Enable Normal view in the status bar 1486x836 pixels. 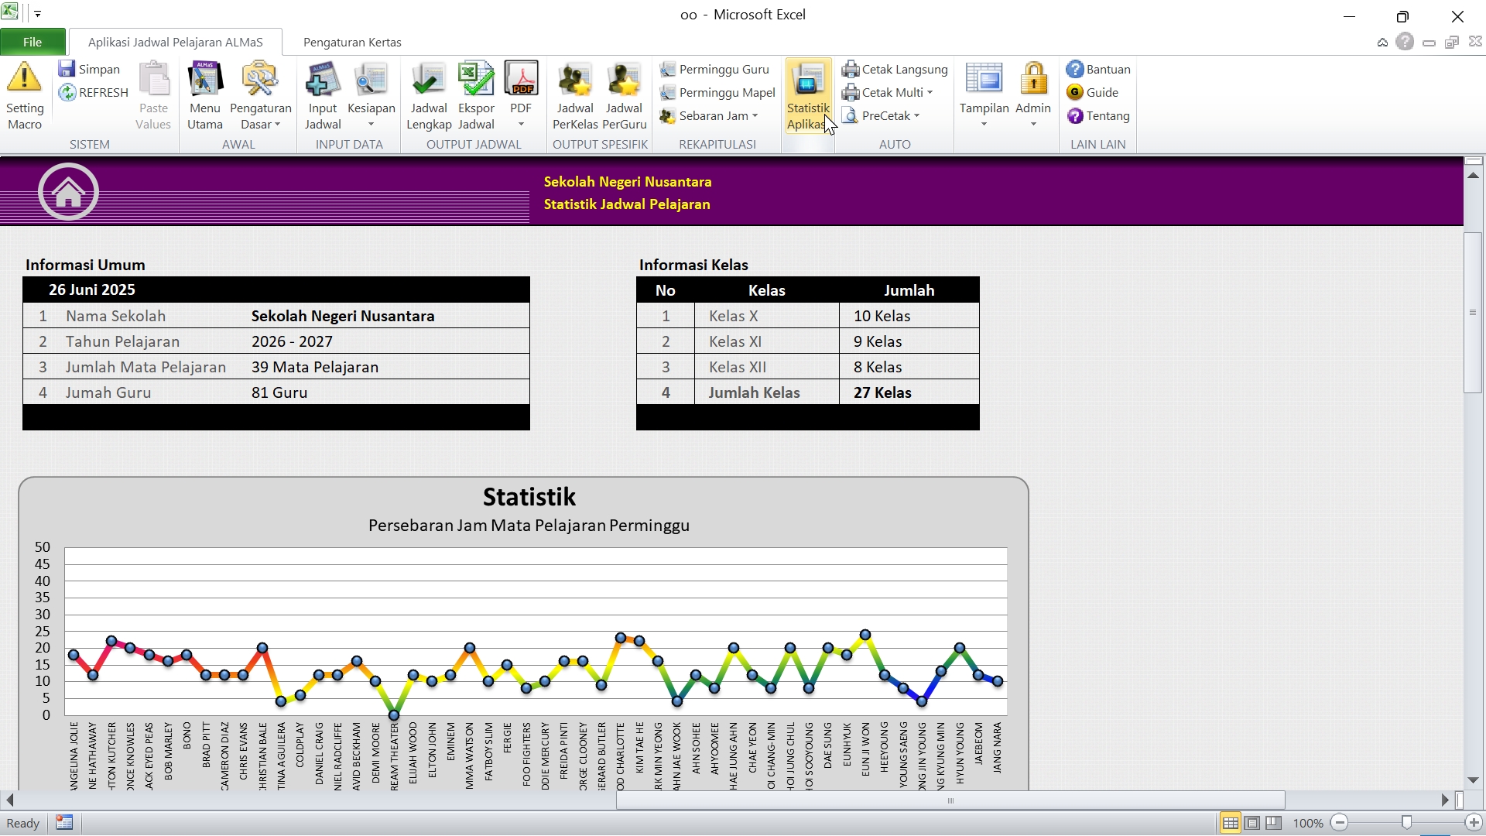[1230, 823]
